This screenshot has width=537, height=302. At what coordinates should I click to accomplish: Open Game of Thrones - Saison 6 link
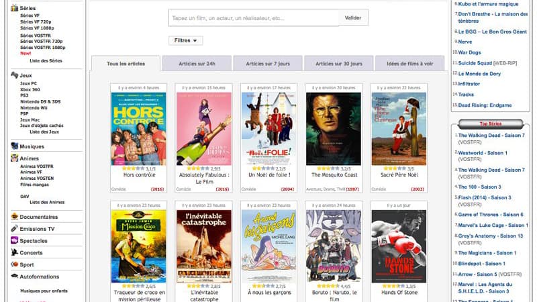pos(491,215)
